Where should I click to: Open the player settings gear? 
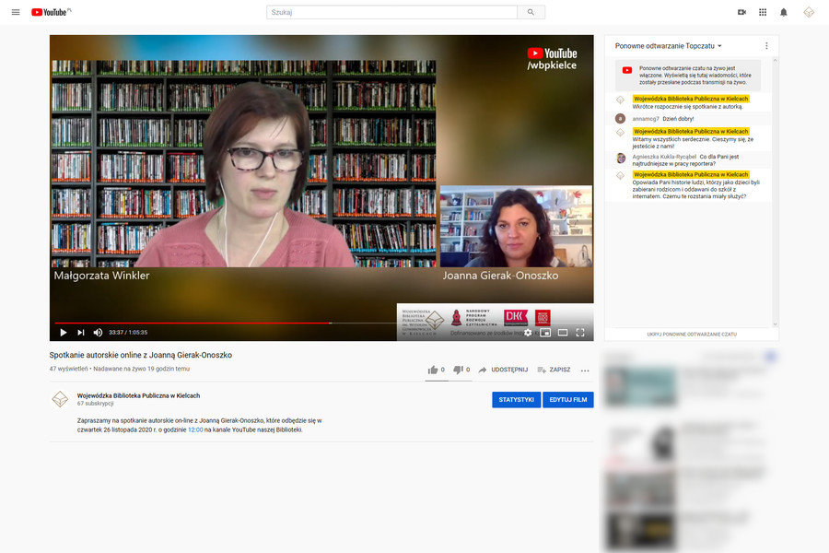click(528, 333)
